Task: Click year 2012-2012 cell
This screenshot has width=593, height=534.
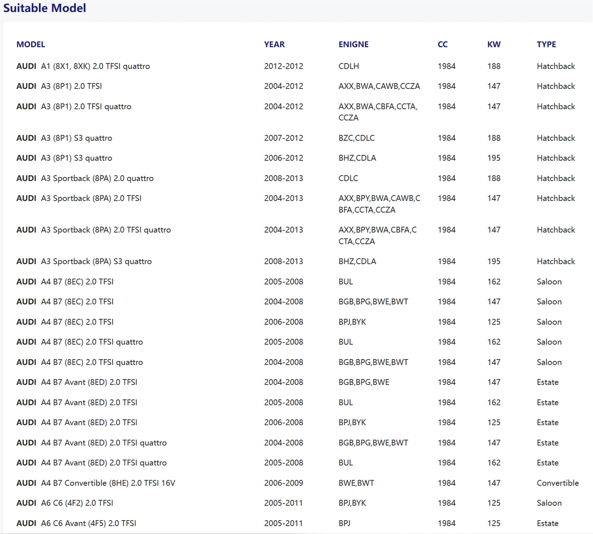Action: point(284,66)
